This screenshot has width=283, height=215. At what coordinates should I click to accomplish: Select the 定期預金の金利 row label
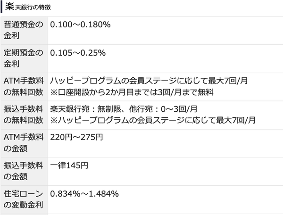23,58
